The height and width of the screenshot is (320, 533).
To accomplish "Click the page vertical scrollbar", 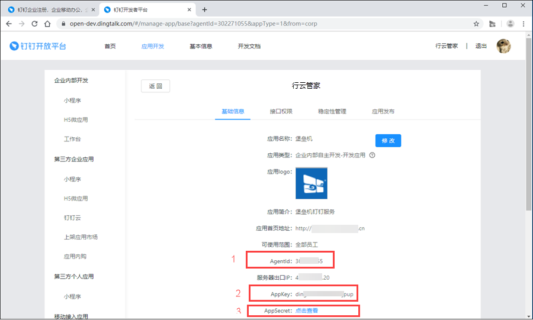I will click(x=529, y=124).
